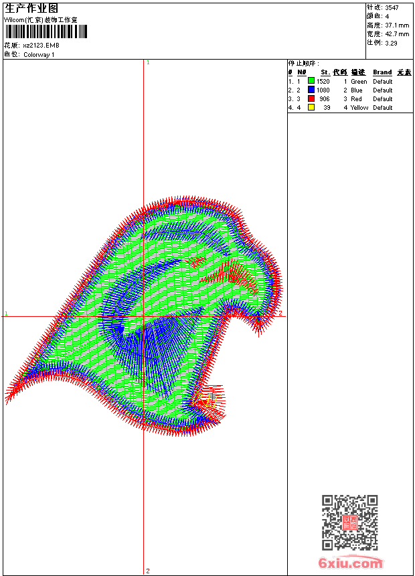This screenshot has width=415, height=576.
Task: Click the stitch count 1520 for Green
Action: [x=323, y=81]
